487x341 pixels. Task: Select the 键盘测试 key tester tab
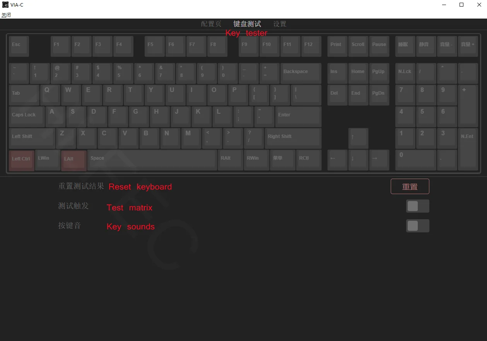[247, 24]
